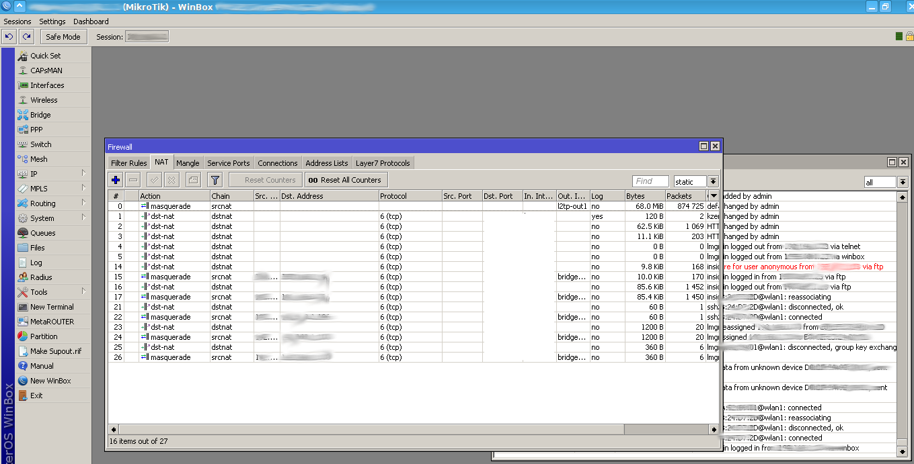Viewport: 914px width, 464px height.
Task: Toggle Safe Mode on
Action: pyautogui.click(x=63, y=37)
